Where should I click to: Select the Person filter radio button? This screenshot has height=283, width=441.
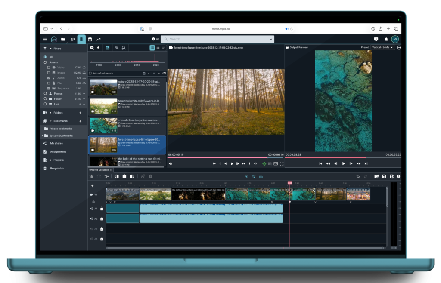(x=45, y=93)
